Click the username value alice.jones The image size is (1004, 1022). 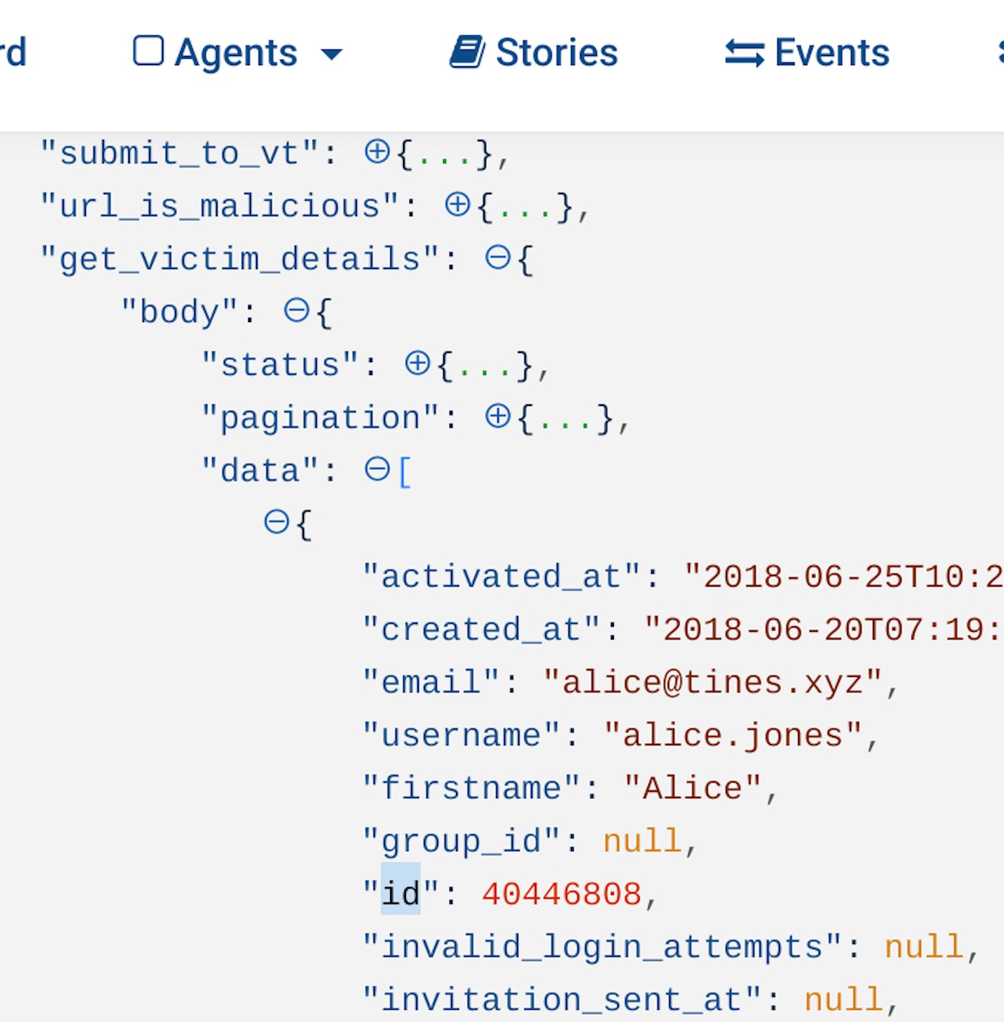pos(733,735)
